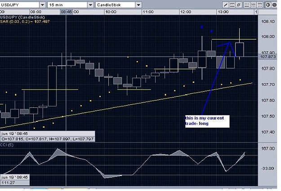
Task: Click the 107.40 price axis label
Action: click(x=268, y=132)
